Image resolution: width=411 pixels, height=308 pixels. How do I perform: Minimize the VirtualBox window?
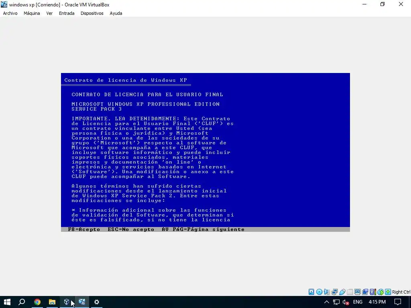pos(364,4)
